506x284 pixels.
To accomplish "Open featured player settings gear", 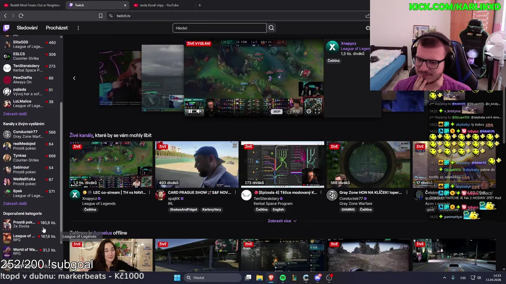I will (309, 112).
